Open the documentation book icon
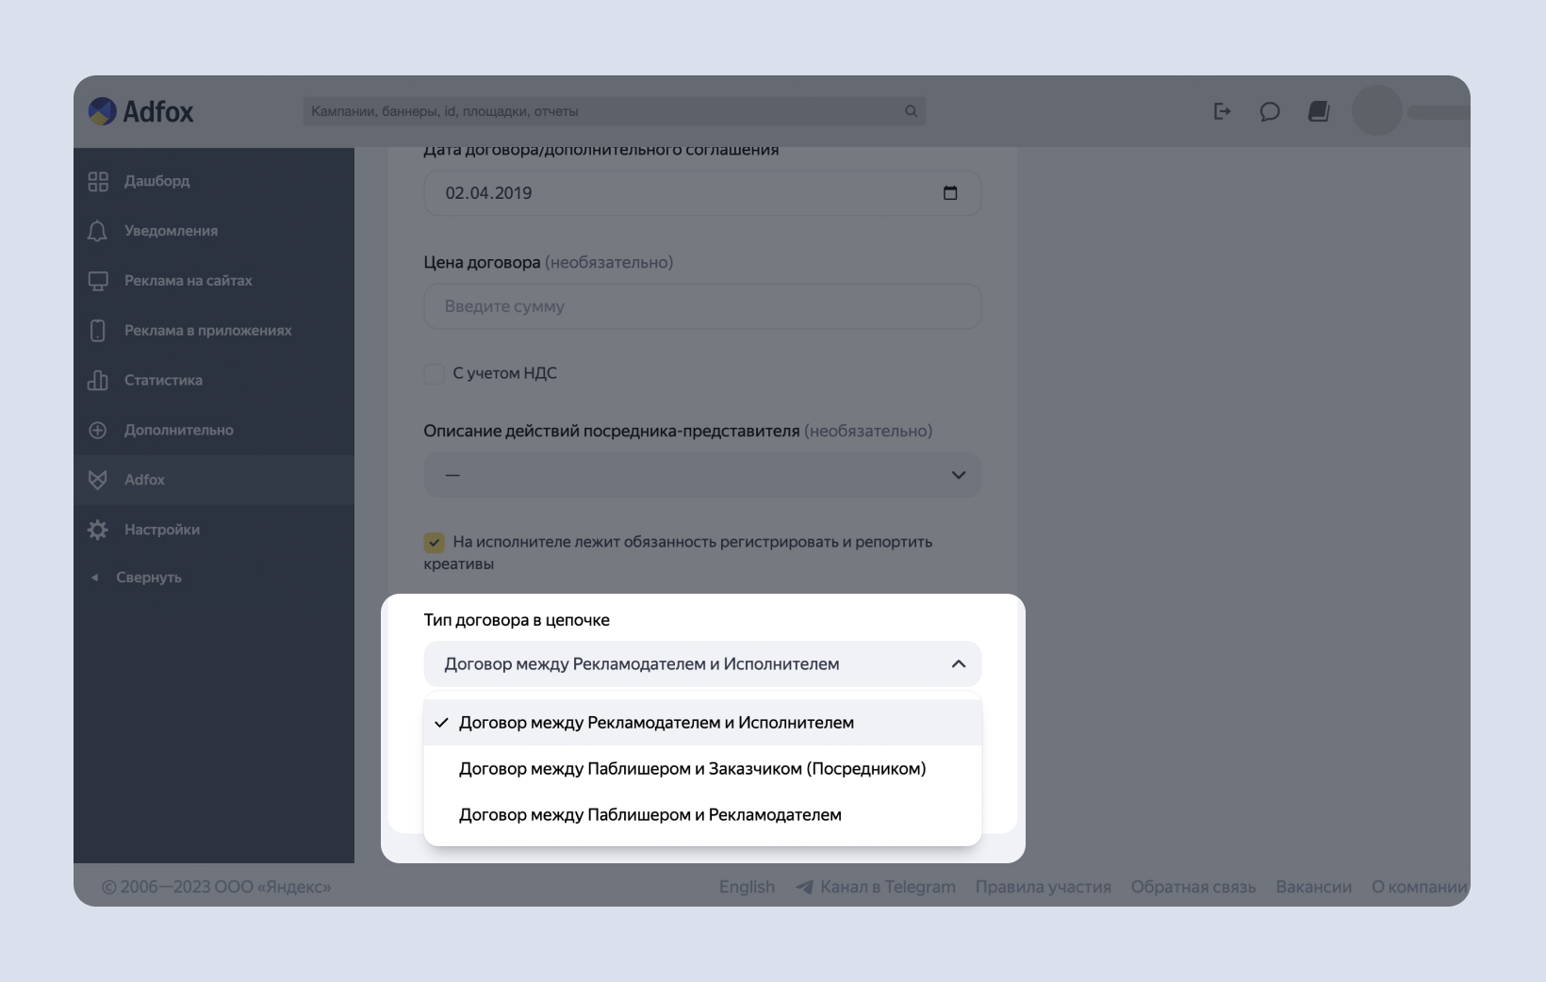The width and height of the screenshot is (1546, 982). click(x=1319, y=112)
